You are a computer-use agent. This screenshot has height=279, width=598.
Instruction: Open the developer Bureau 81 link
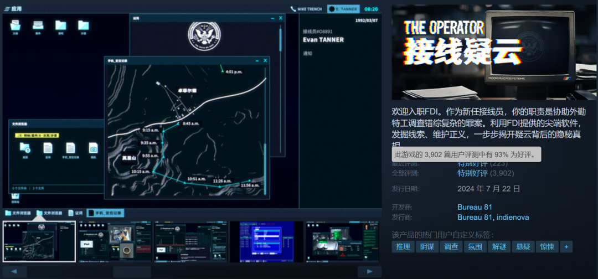[x=475, y=207]
